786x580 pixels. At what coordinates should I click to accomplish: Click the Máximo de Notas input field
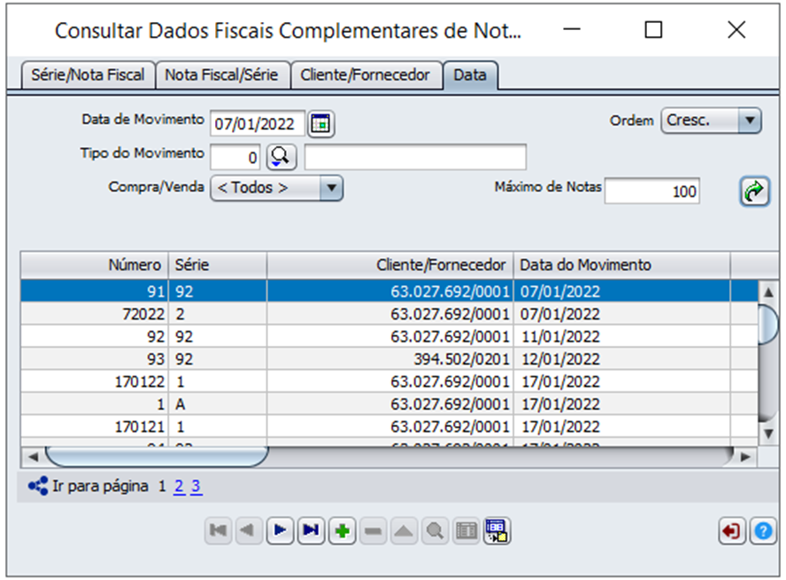[x=652, y=191]
